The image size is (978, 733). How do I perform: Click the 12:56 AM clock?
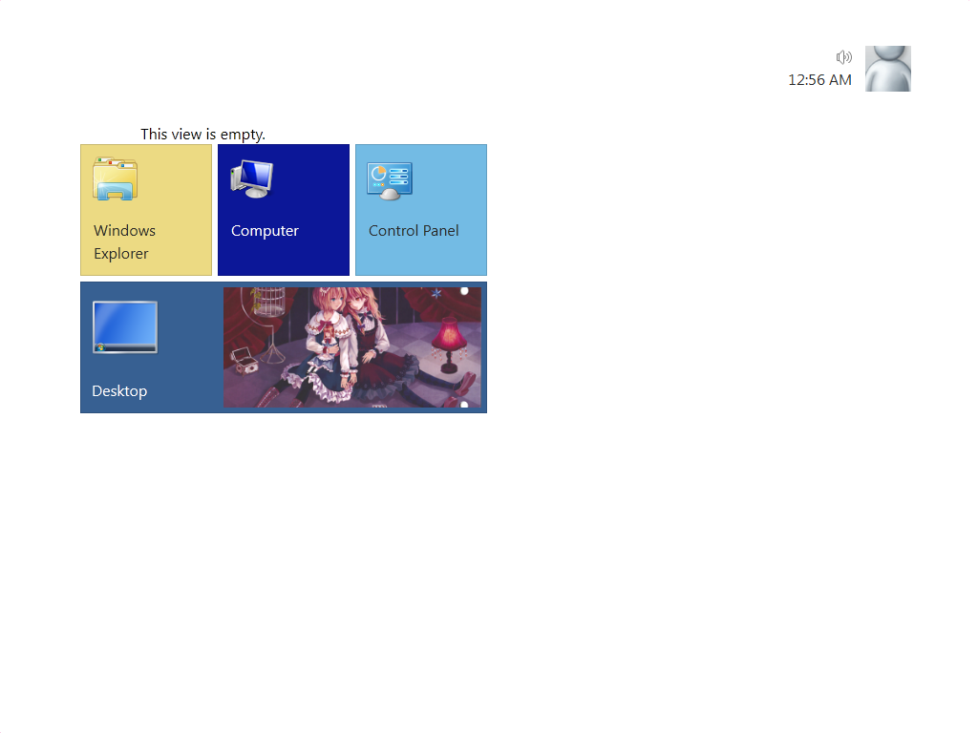[819, 80]
